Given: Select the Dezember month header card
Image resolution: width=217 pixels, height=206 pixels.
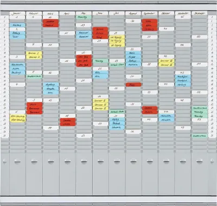Looking at the screenshot, I should (x=200, y=14).
